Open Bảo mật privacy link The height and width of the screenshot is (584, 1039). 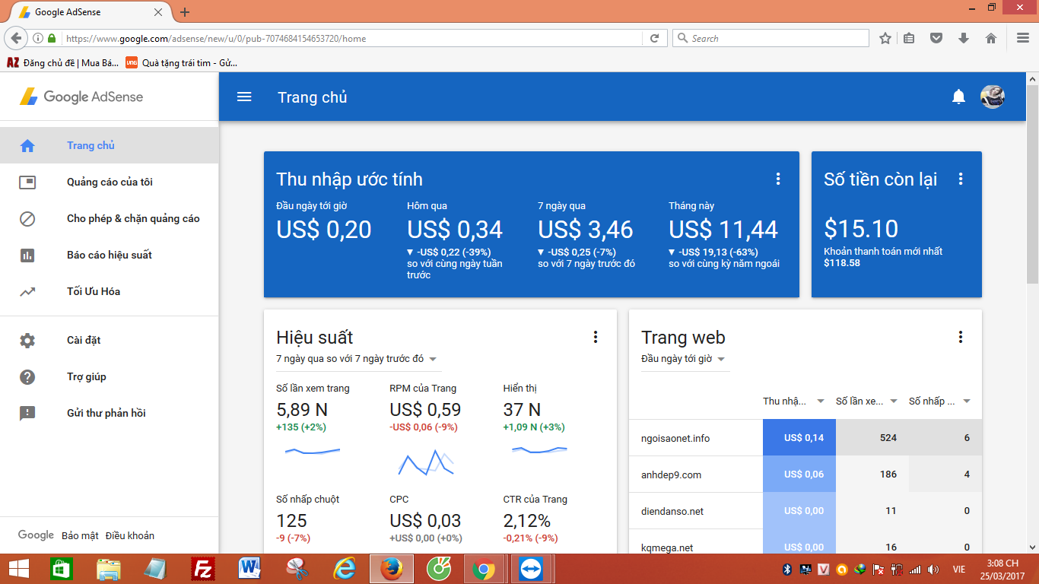pyautogui.click(x=80, y=535)
